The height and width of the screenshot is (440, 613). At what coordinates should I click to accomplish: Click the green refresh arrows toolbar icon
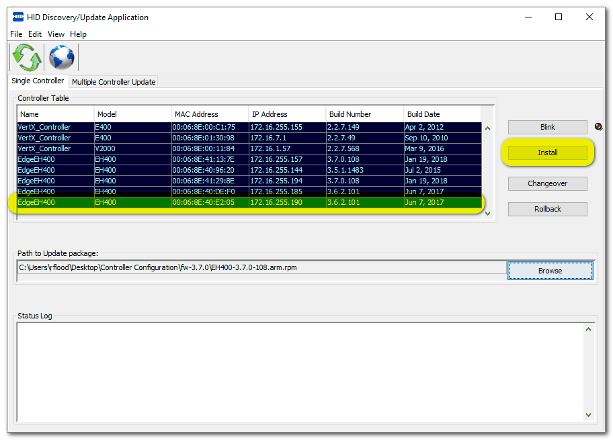[27, 57]
